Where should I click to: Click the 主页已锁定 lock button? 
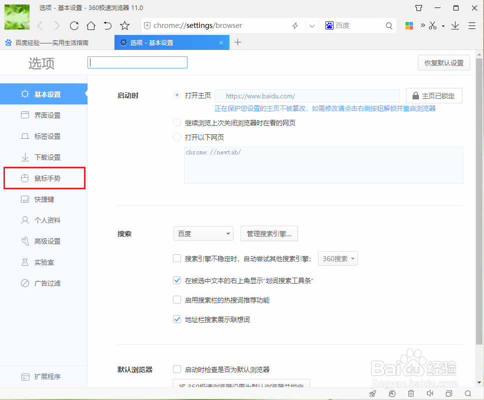point(434,95)
